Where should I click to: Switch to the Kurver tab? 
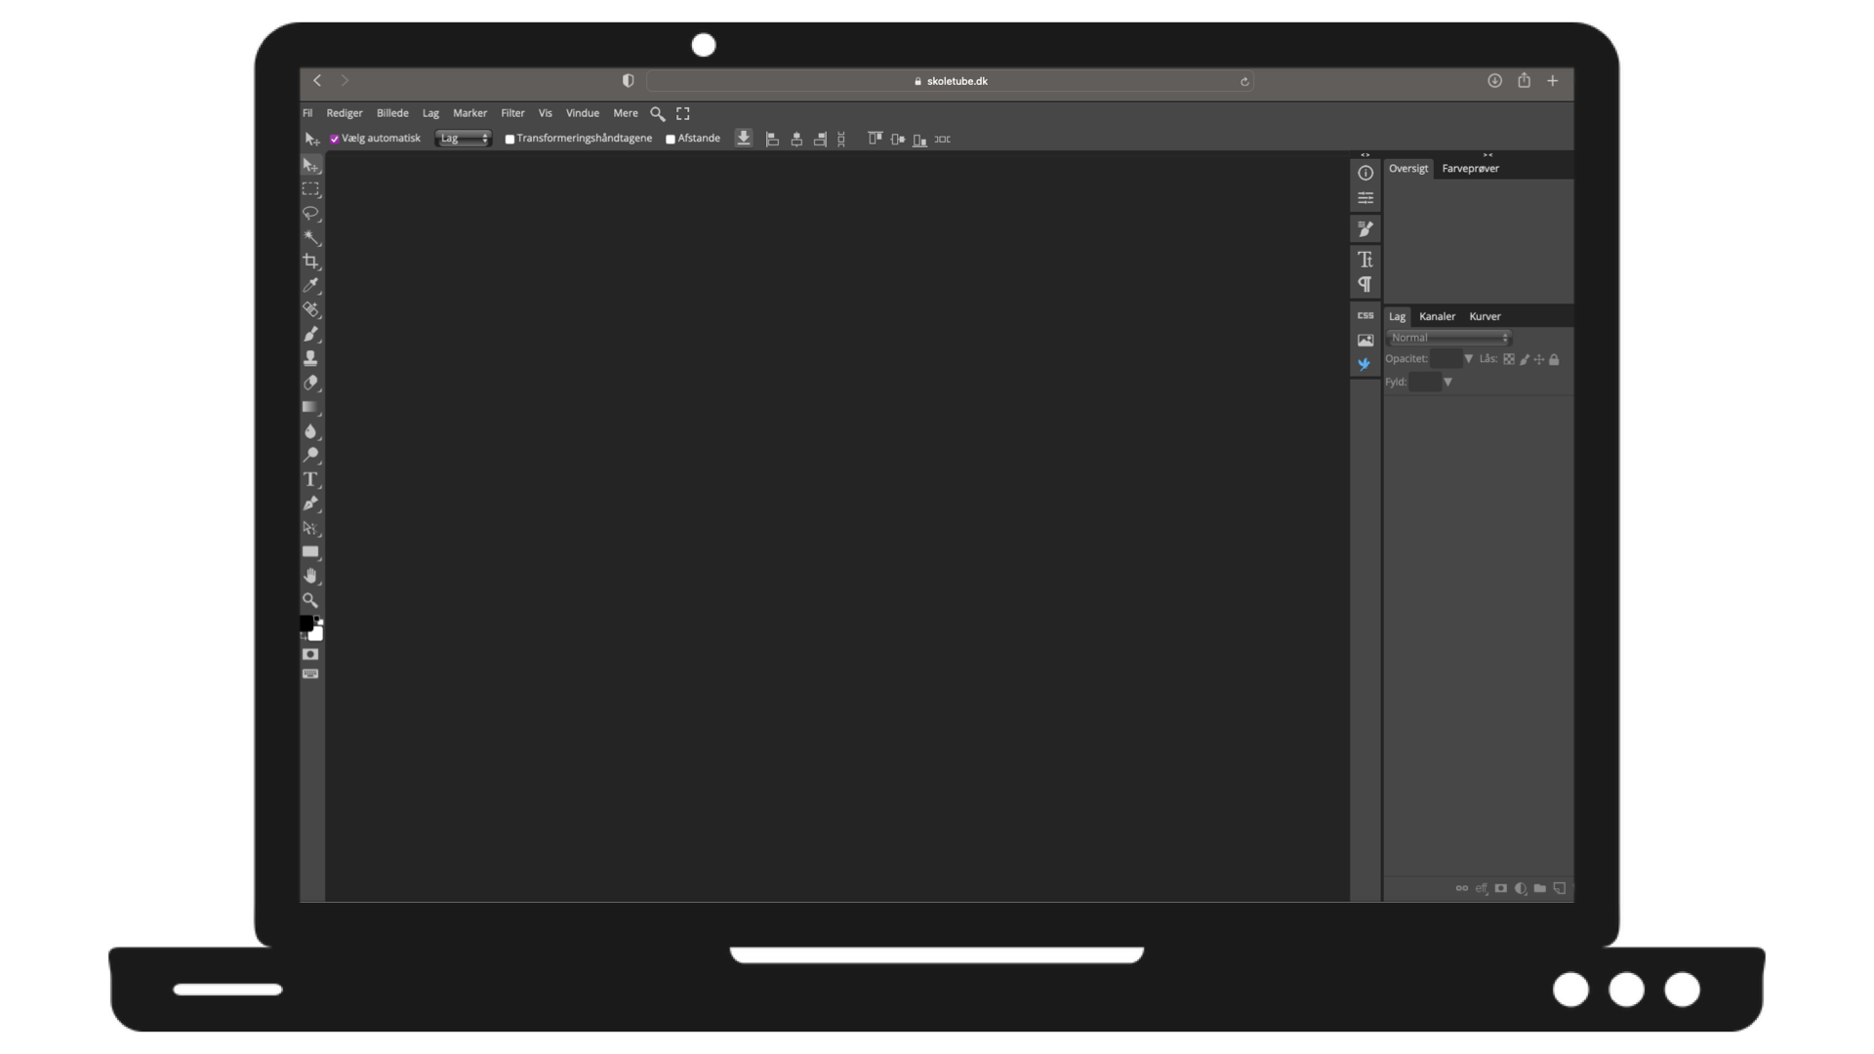click(1485, 316)
